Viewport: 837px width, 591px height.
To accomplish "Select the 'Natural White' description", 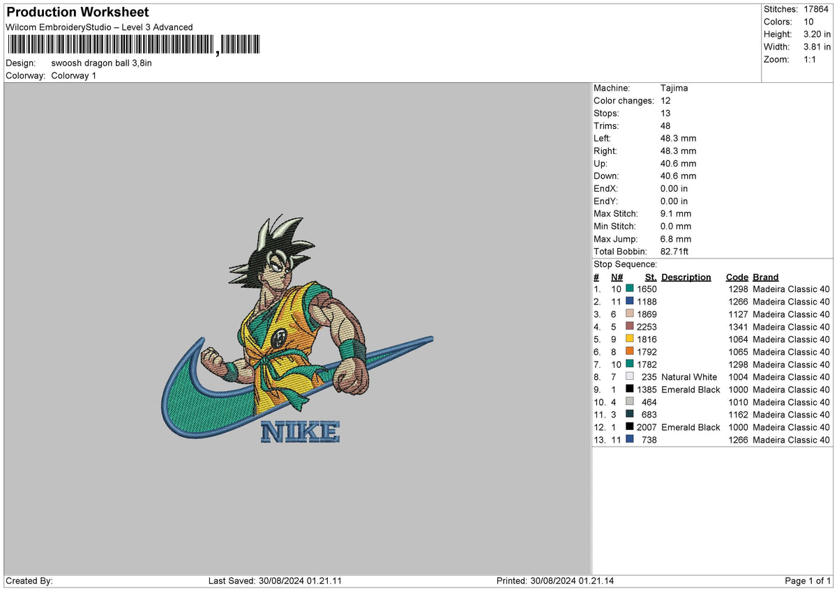I will pos(689,377).
